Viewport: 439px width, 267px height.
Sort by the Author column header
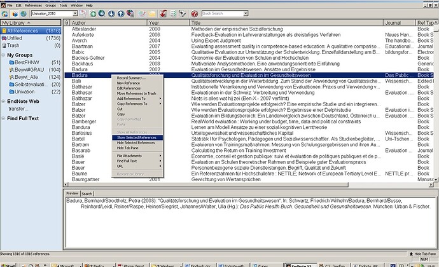(108, 23)
